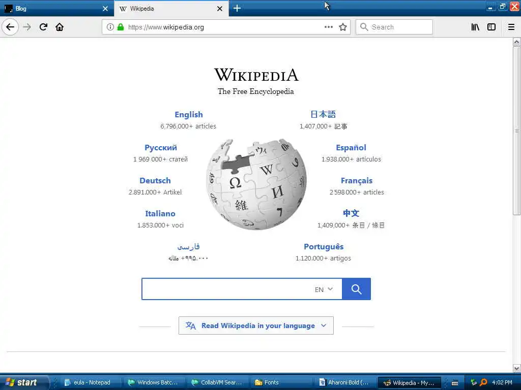Click the 4:02 PM clock
The image size is (521, 390).
pos(502,382)
